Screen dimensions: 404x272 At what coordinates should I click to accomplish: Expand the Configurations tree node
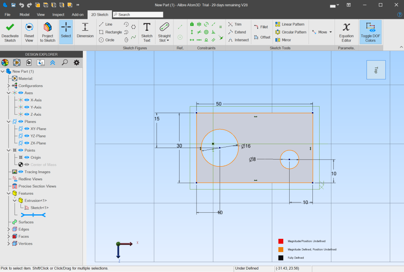coord(9,86)
